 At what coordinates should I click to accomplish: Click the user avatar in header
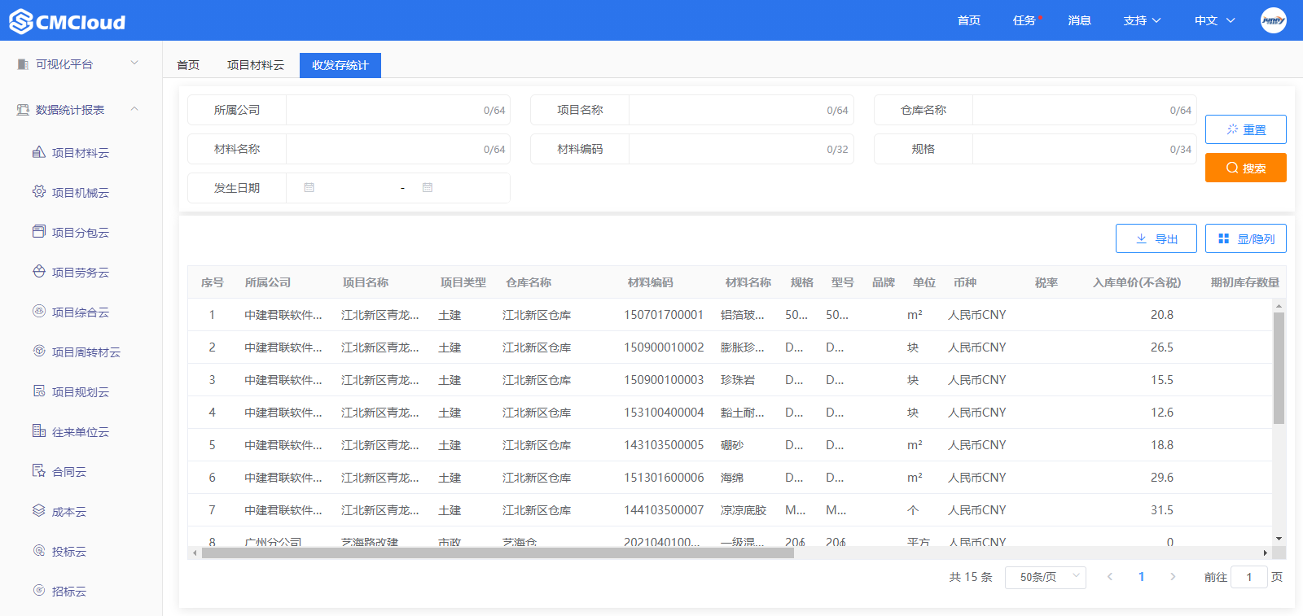point(1273,20)
